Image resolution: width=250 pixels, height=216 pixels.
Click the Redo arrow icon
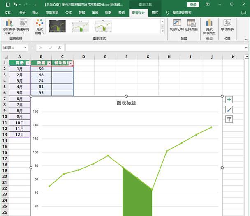[25, 5]
